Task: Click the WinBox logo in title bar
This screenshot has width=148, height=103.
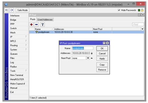Action: click(6, 4)
